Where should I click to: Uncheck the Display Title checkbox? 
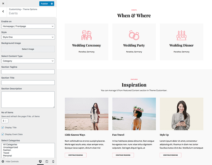point(3,127)
